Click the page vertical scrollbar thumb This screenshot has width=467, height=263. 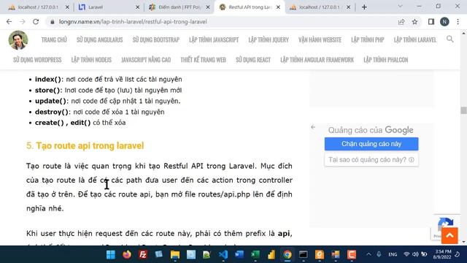(x=463, y=110)
